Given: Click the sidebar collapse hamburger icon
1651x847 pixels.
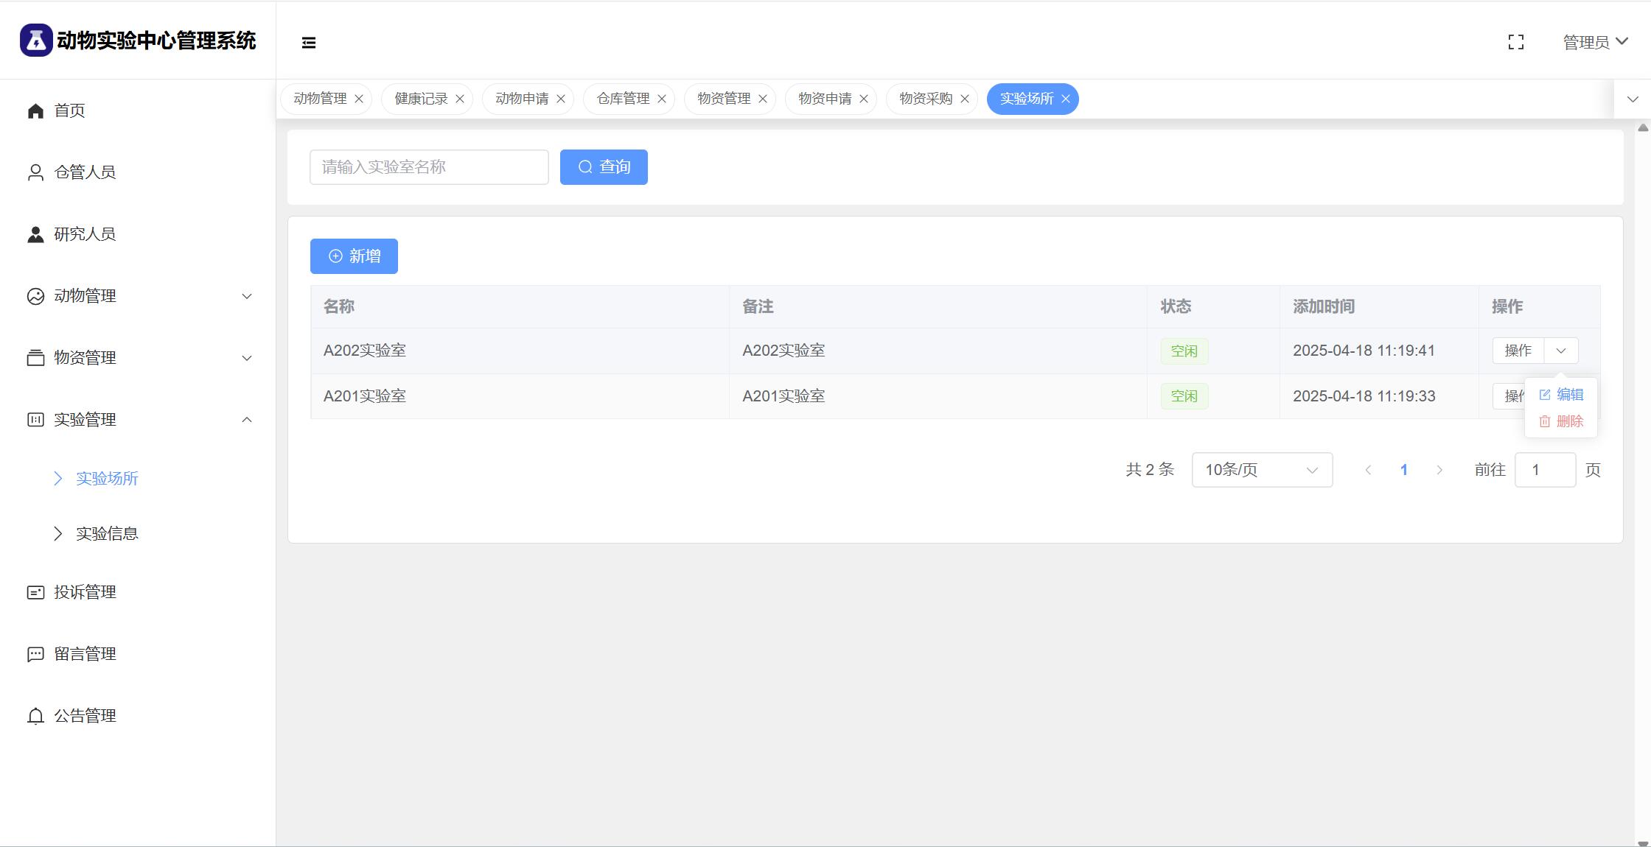Looking at the screenshot, I should tap(309, 43).
